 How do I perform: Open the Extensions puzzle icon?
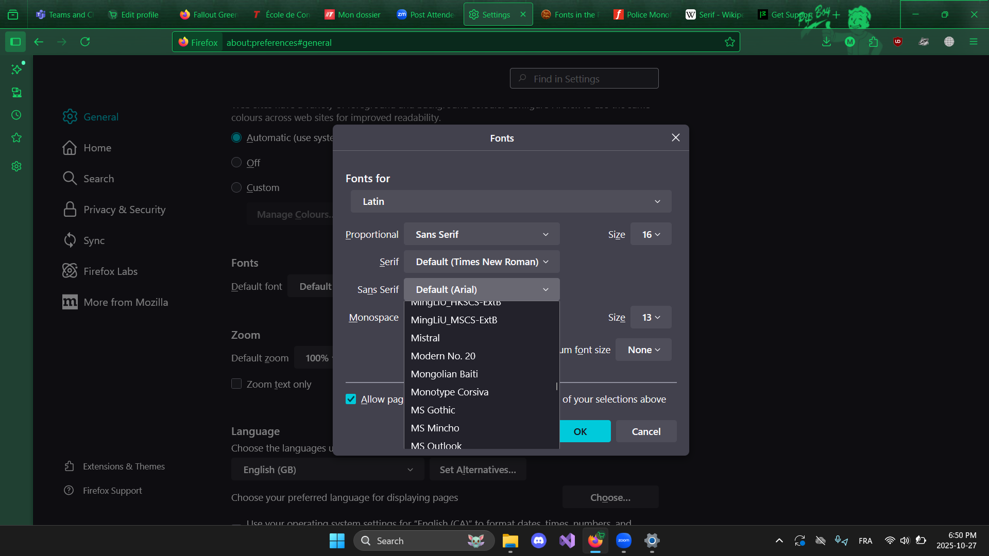pos(874,42)
